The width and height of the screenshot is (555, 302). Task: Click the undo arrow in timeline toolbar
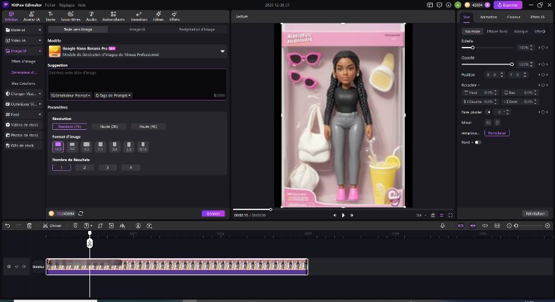[x=8, y=226]
